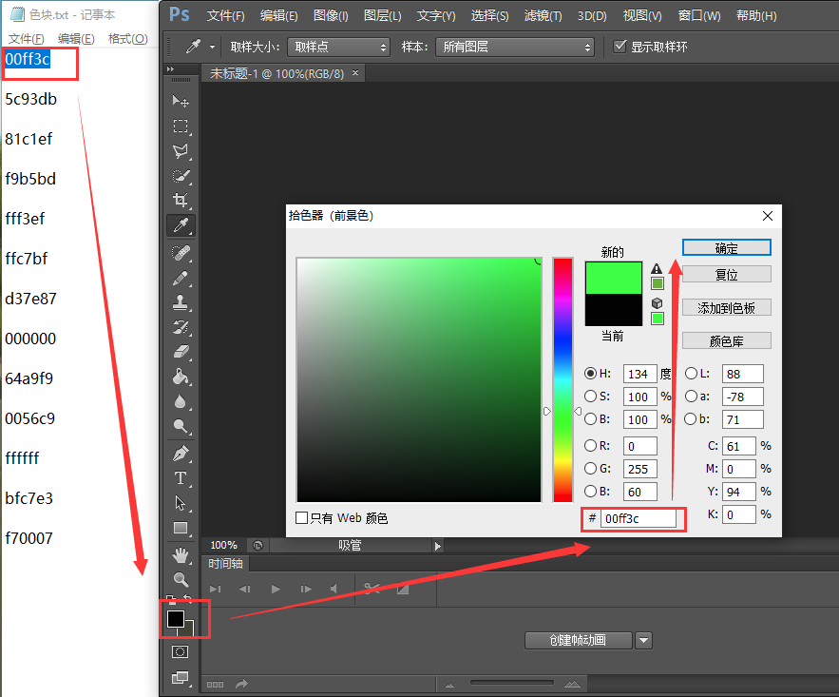Expand the 创建帧动画 dropdown arrow
839x697 pixels.
tap(643, 640)
